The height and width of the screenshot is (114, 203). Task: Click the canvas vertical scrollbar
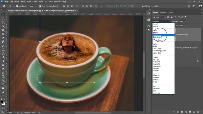tap(144, 65)
